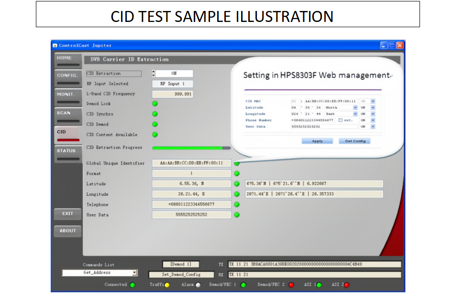Expand the Latitude North direction dropdown

tap(355, 107)
